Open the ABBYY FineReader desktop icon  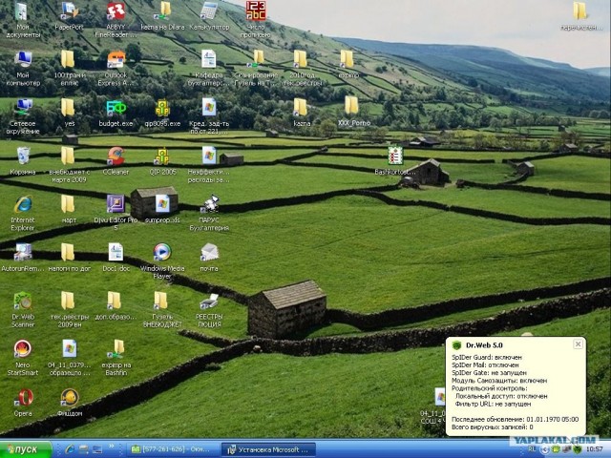116,13
